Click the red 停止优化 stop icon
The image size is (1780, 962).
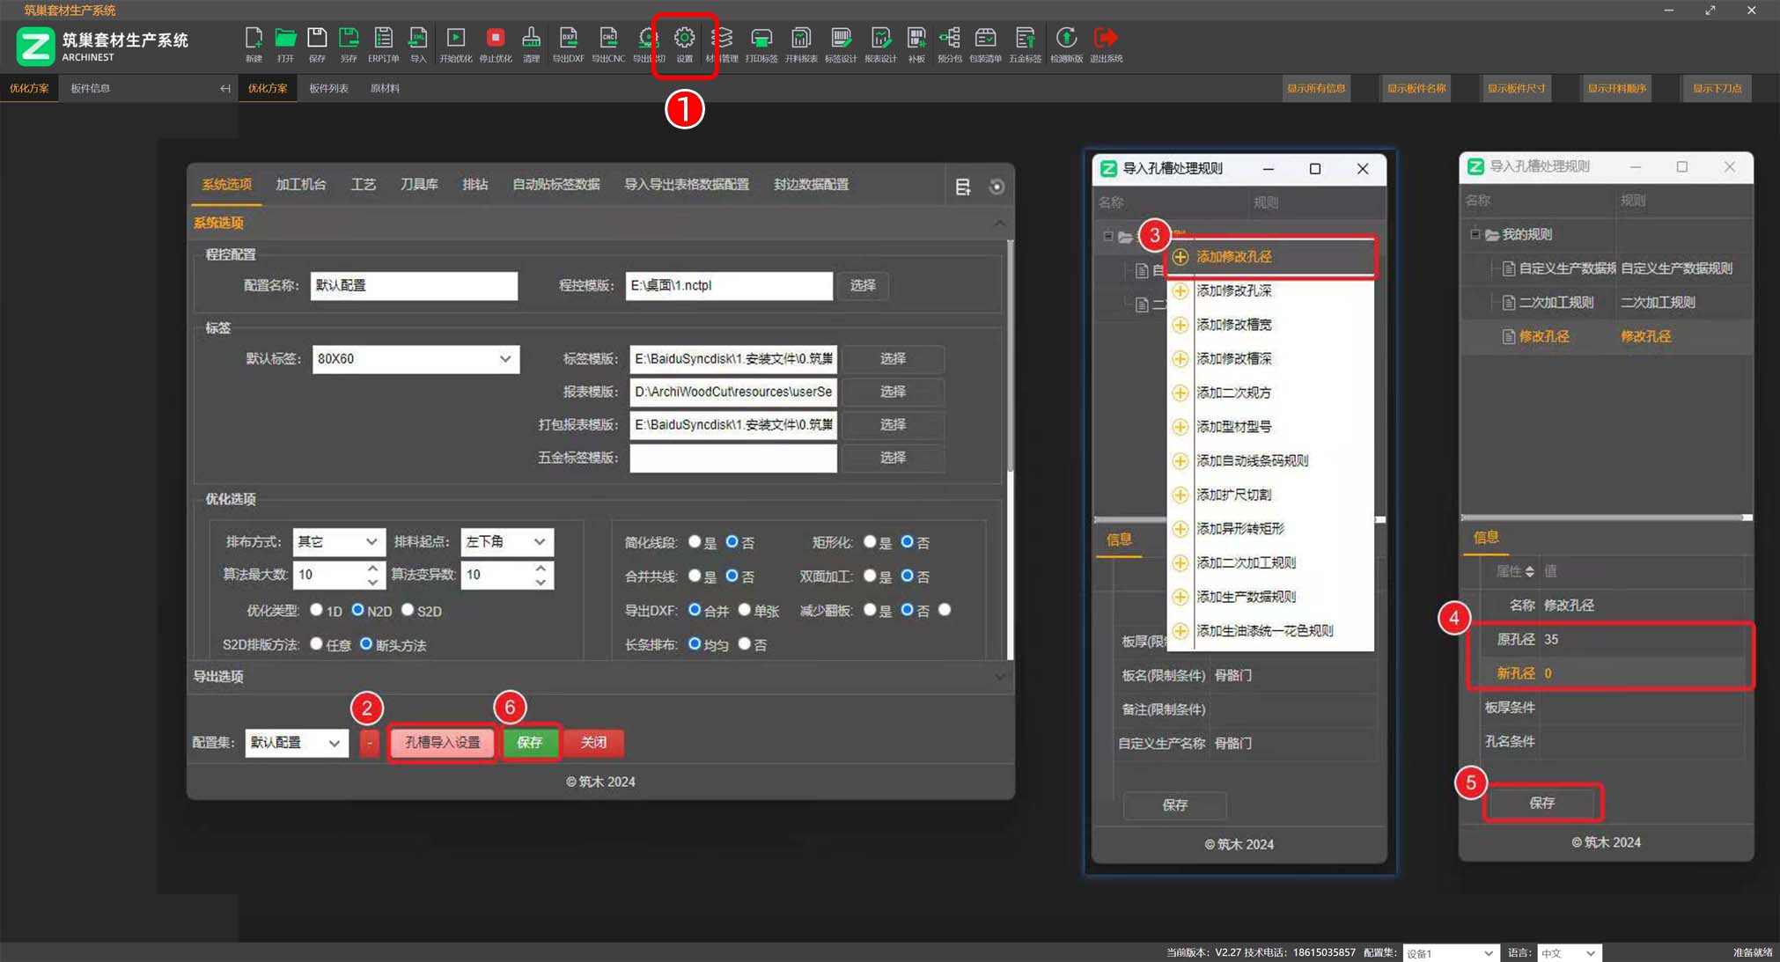pyautogui.click(x=496, y=38)
